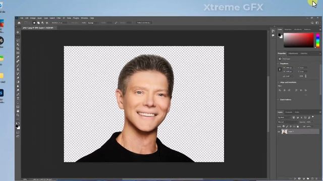This screenshot has height=181, width=323.
Task: Select the Brush tool
Action: 18,65
